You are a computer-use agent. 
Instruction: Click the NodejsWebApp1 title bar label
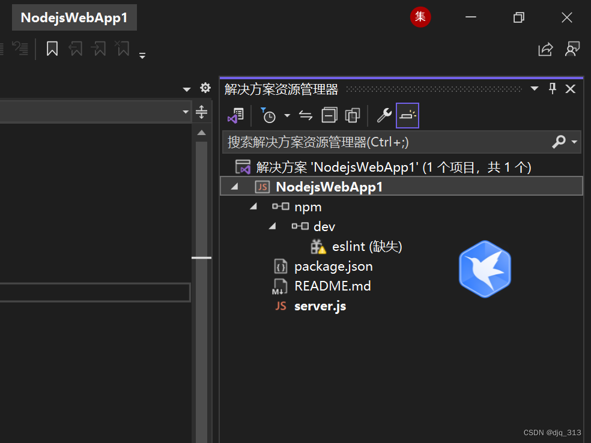[x=74, y=17]
